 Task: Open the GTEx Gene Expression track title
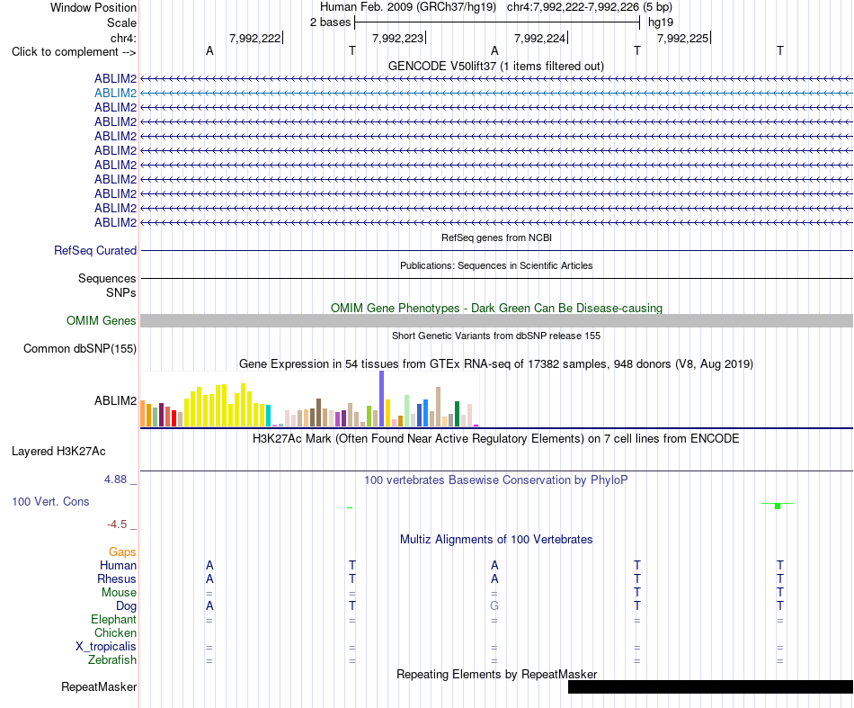(x=496, y=364)
